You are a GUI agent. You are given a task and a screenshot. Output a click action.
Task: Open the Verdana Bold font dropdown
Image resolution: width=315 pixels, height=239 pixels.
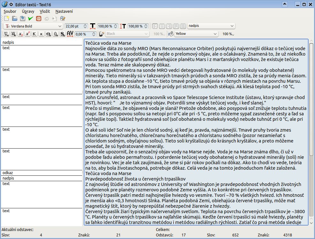(33, 26)
